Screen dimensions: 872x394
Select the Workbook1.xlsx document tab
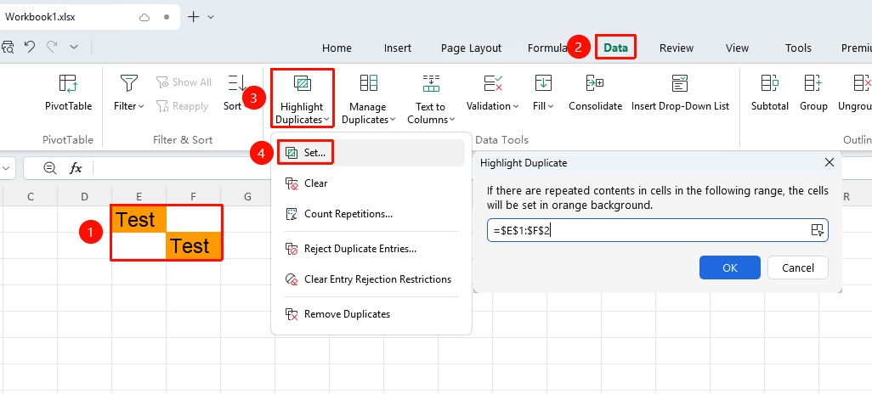coord(89,17)
